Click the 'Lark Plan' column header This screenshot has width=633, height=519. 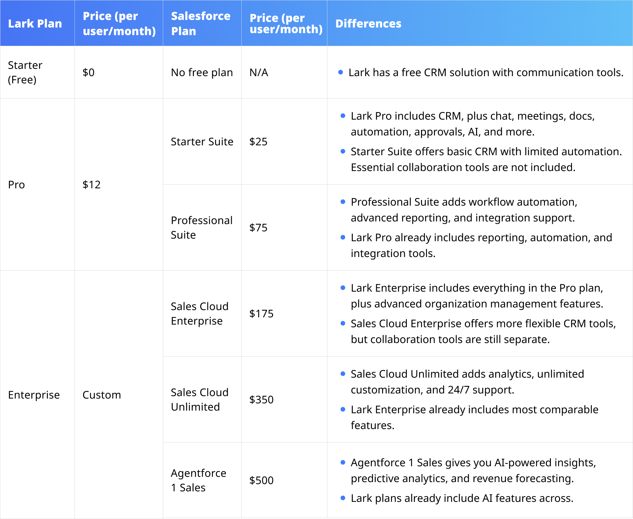[x=35, y=24]
